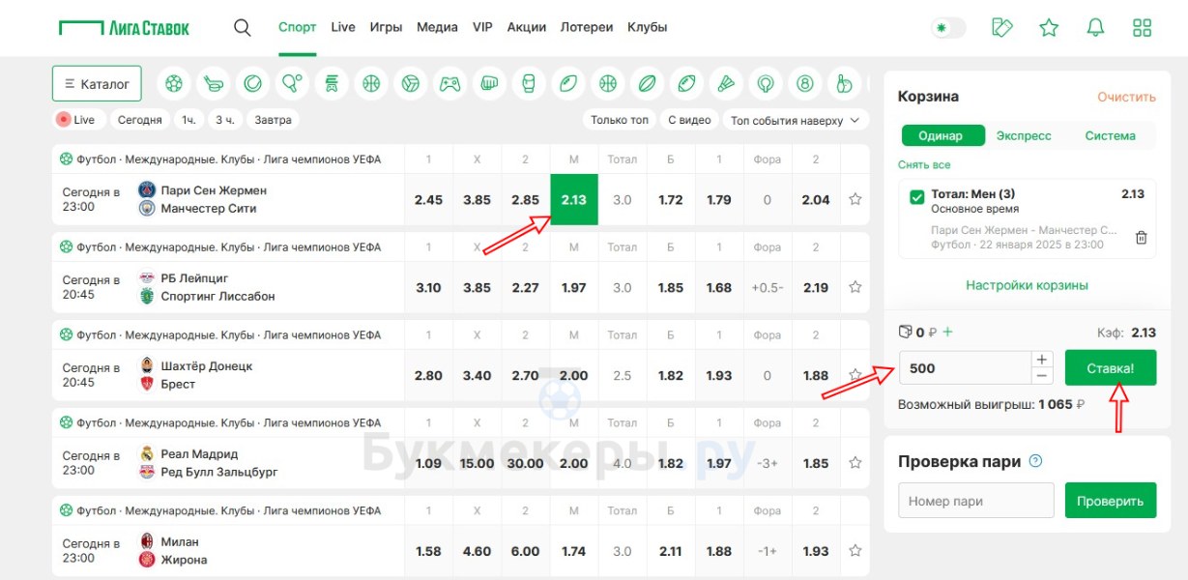Screen dimensions: 1188x580
Task: Open the Лотереи navigation tab
Action: 587,27
